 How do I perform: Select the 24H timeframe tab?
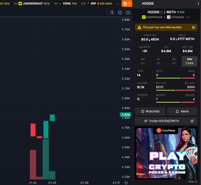tap(189, 61)
